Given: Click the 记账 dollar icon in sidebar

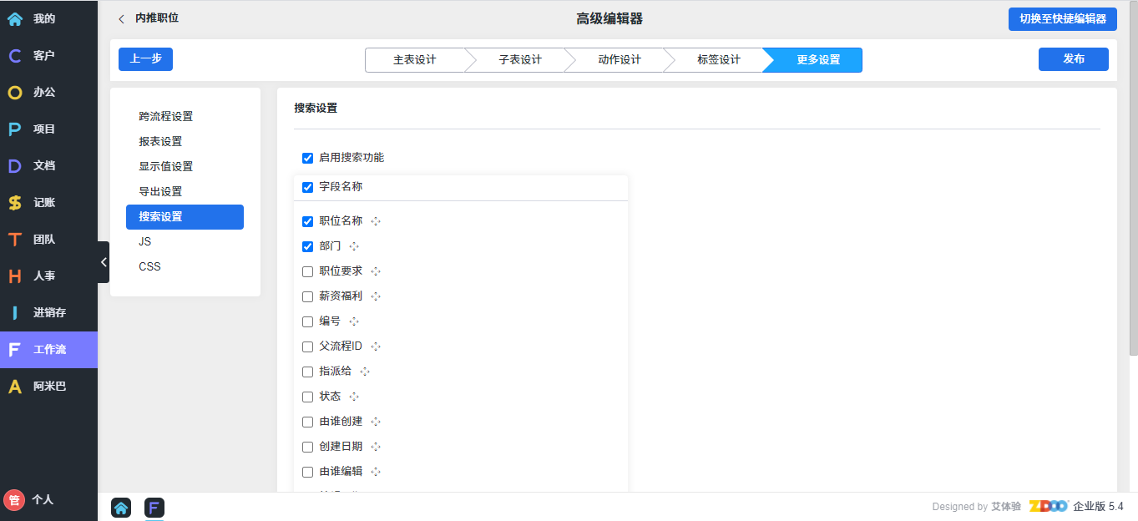Looking at the screenshot, I should 15,203.
